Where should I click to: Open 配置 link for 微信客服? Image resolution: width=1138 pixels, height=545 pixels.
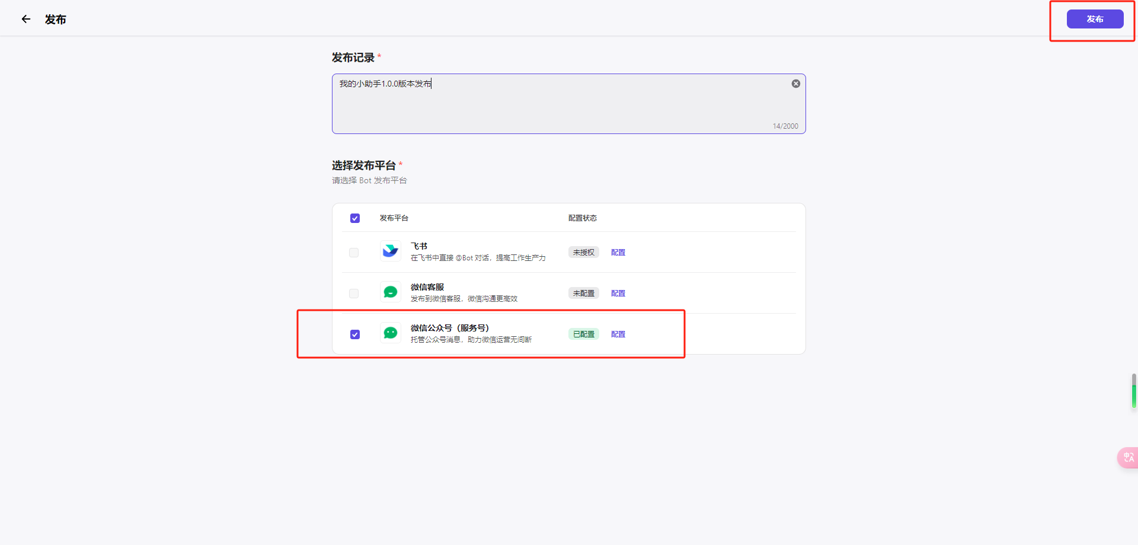pyautogui.click(x=618, y=294)
